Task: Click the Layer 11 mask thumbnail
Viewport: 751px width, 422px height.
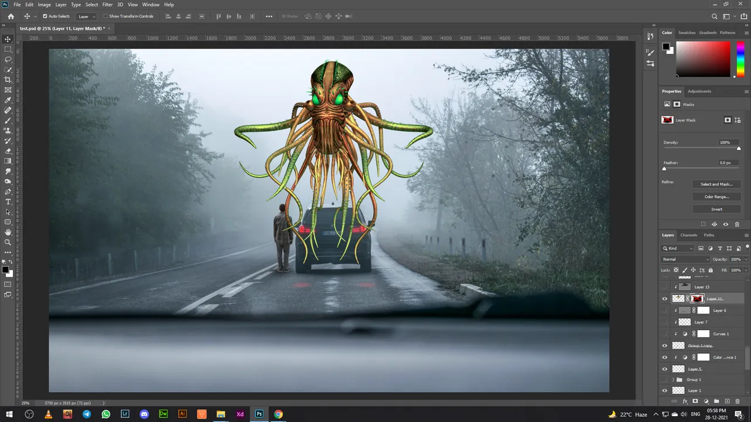Action: coord(697,299)
